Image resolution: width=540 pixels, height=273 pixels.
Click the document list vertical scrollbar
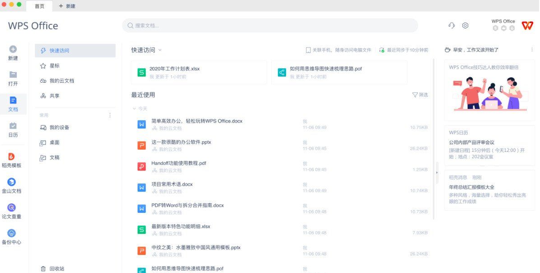pos(433,139)
